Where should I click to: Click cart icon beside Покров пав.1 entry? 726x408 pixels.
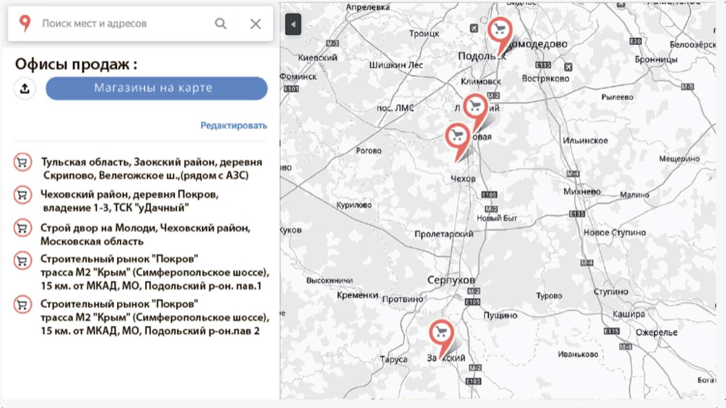(23, 261)
